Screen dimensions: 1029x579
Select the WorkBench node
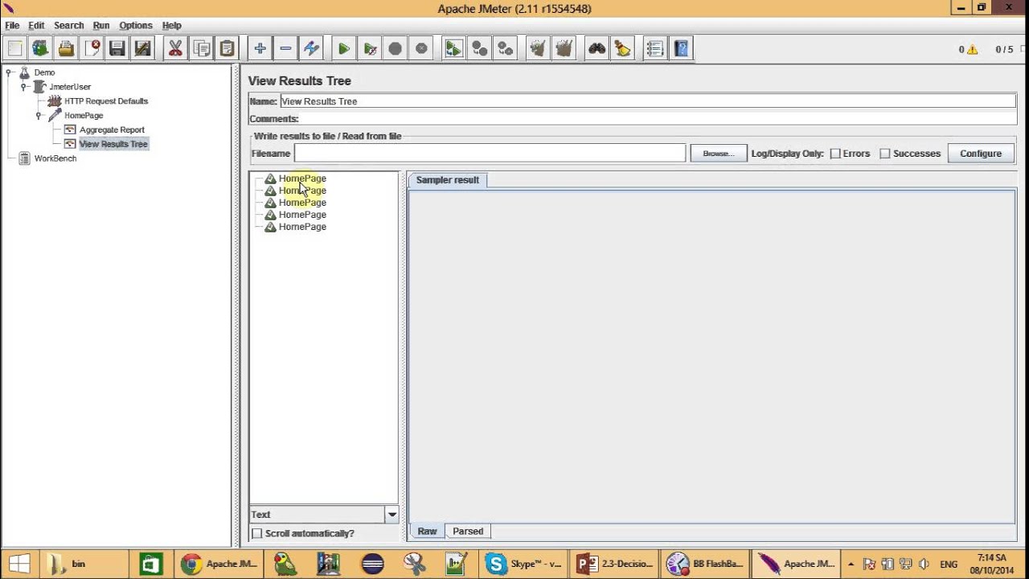pos(55,159)
